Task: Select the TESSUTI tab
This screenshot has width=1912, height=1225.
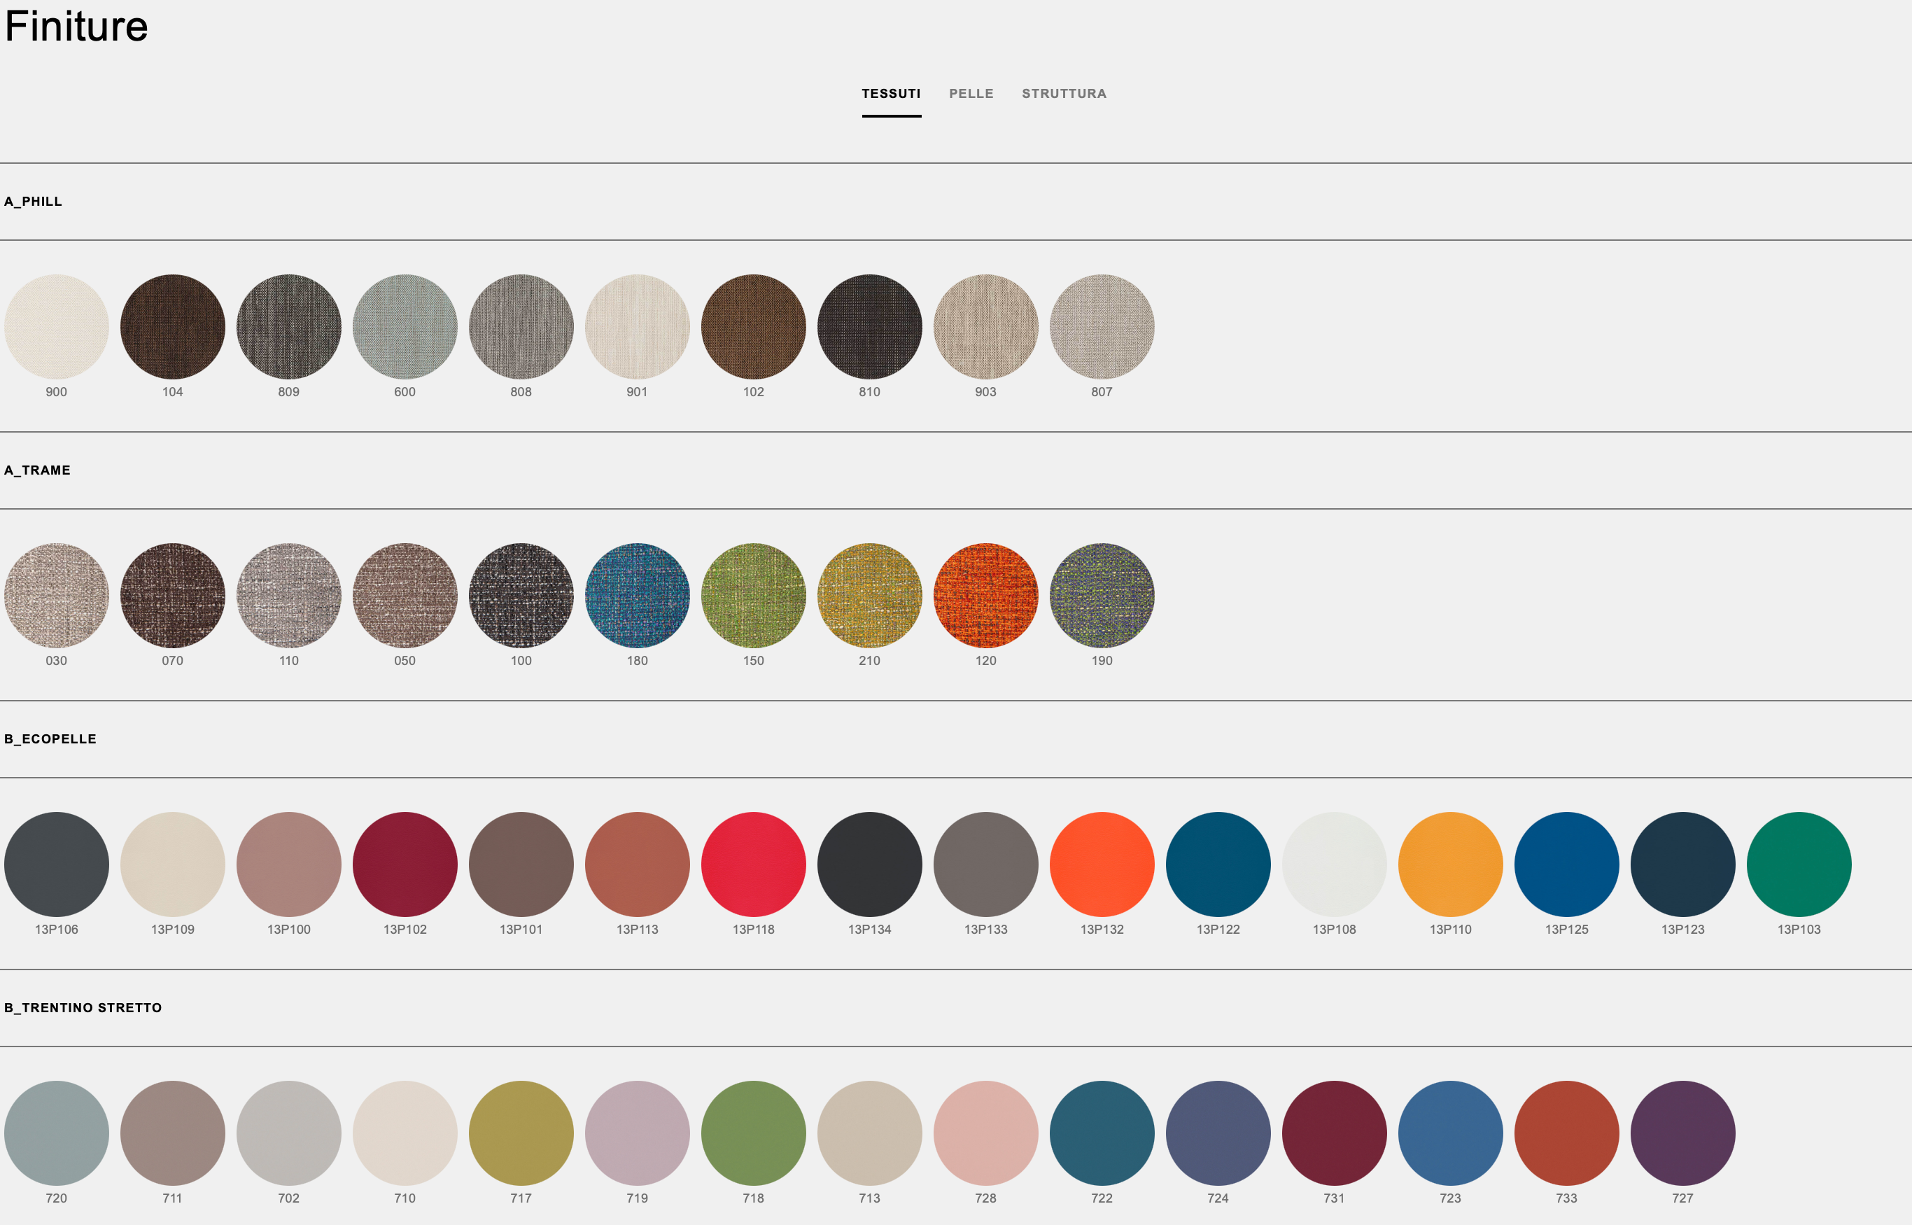Action: (891, 94)
